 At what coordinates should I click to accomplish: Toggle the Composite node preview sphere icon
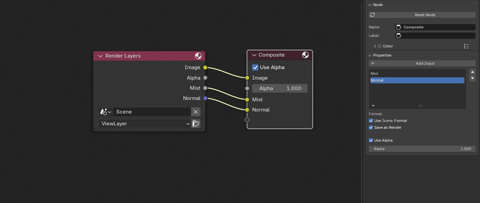[305, 55]
